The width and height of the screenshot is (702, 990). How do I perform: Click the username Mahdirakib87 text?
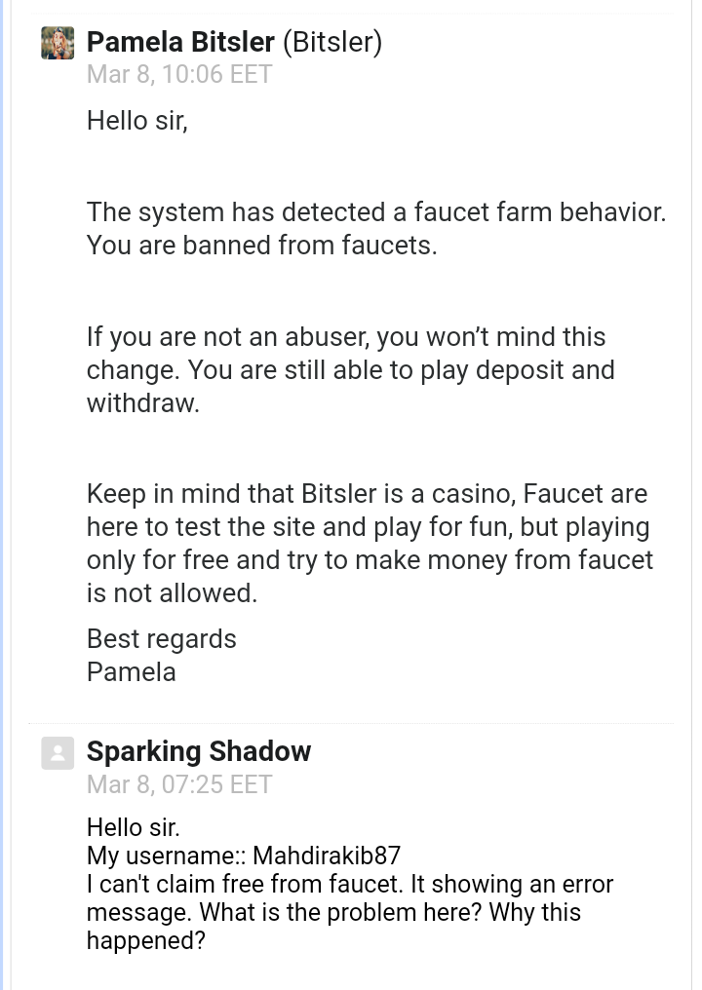pyautogui.click(x=327, y=857)
